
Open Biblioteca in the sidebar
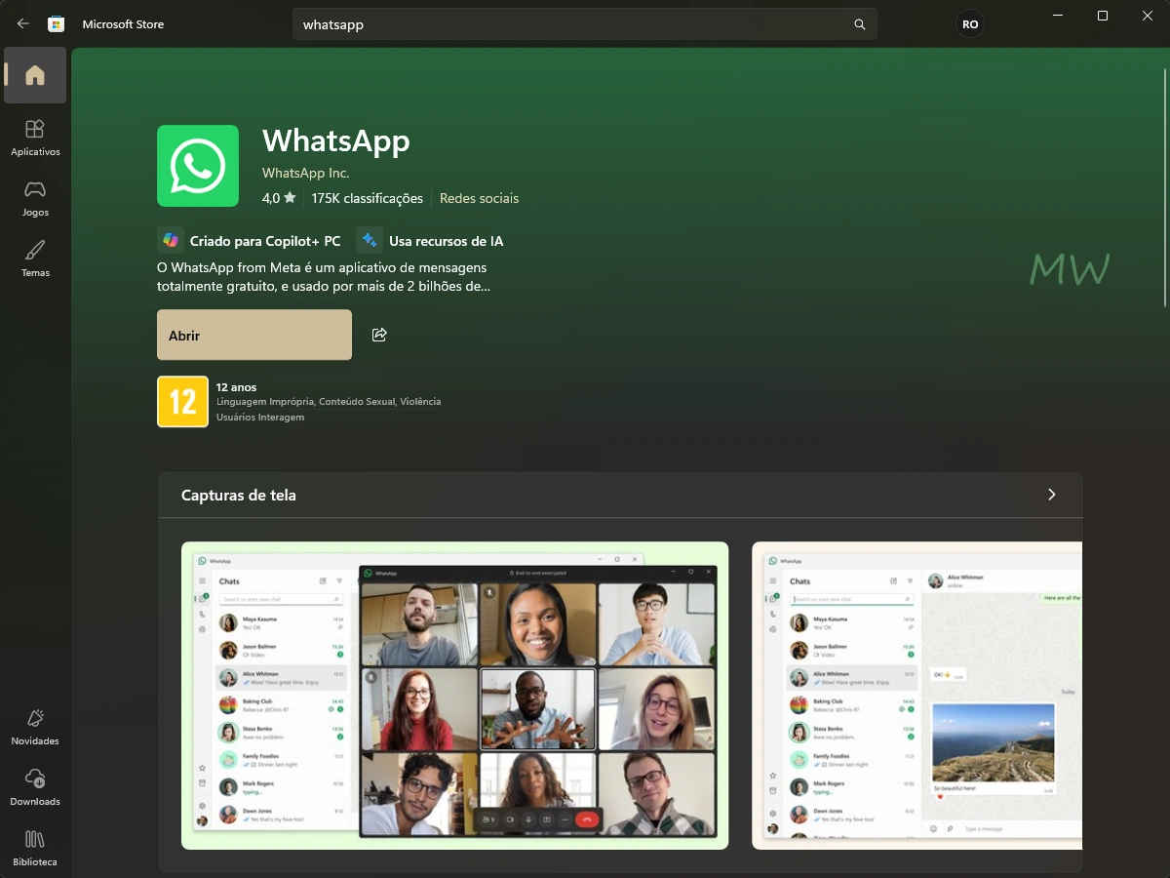tap(35, 848)
